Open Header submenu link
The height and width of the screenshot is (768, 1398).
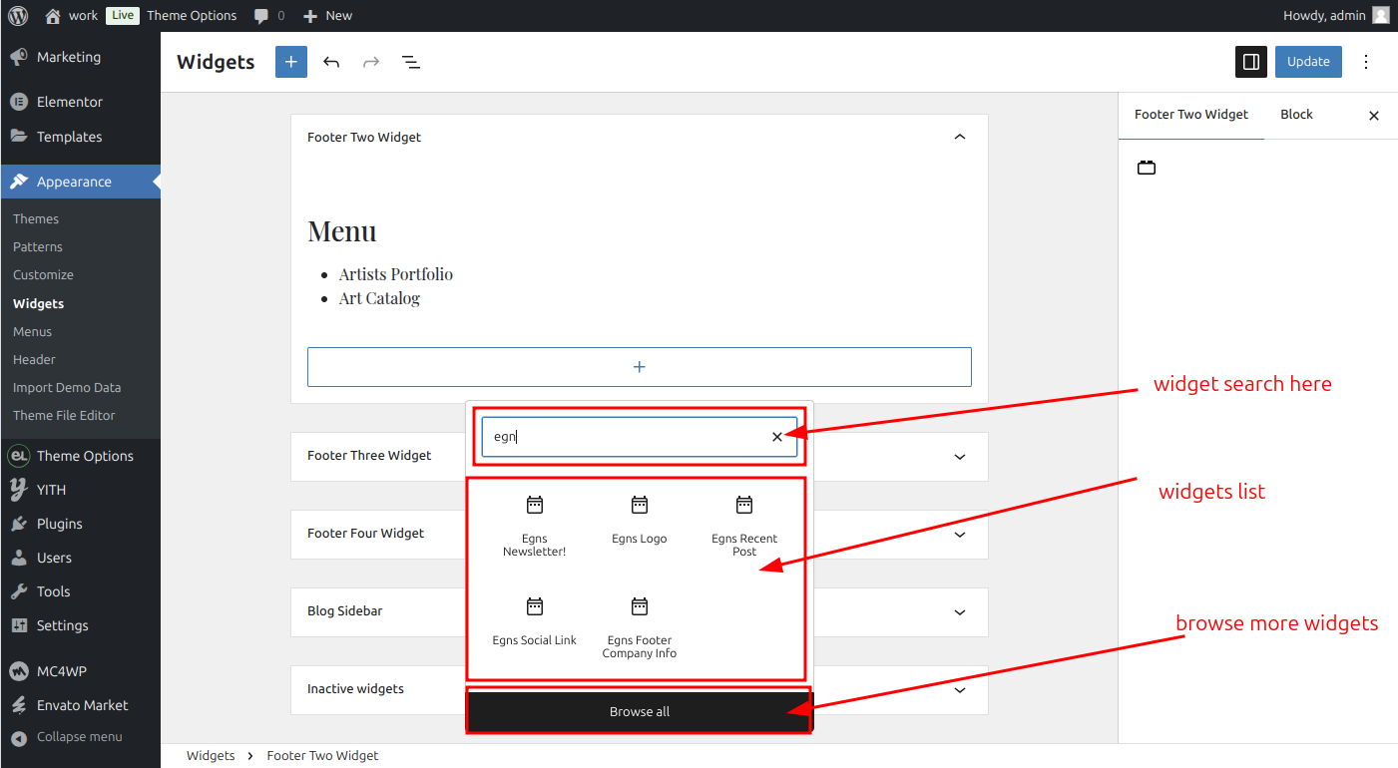pyautogui.click(x=34, y=359)
